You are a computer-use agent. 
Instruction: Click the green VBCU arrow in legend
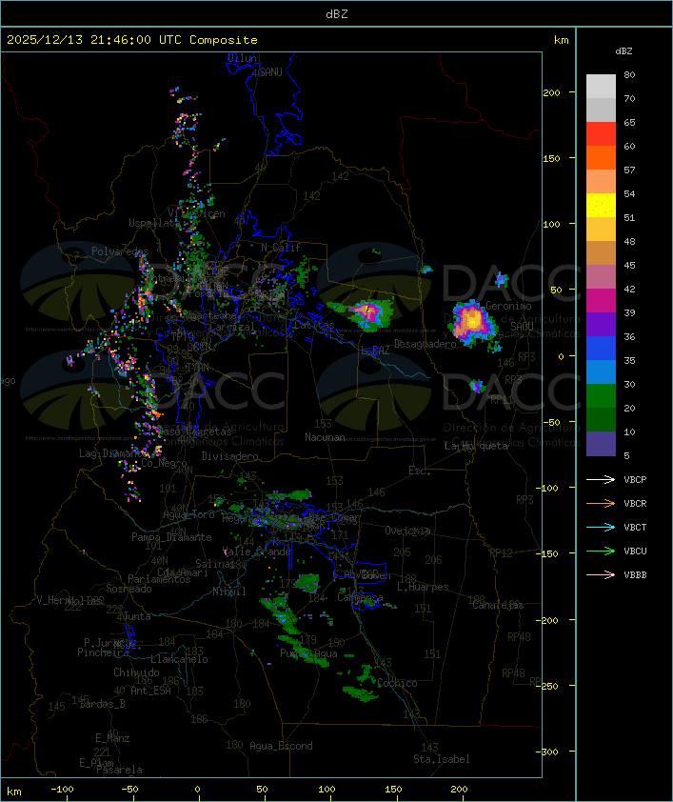point(601,551)
